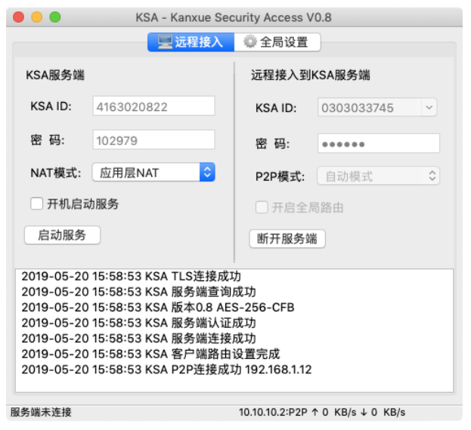
Task: Close the KSA window with red button
Action: pos(19,17)
